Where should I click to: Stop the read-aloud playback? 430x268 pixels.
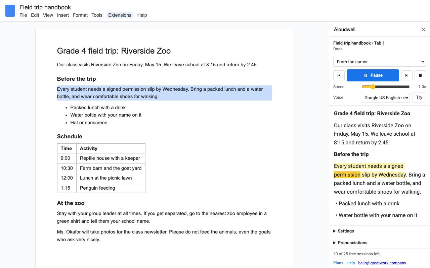point(420,75)
